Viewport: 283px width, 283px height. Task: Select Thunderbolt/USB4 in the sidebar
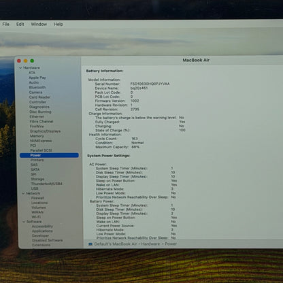pyautogui.click(x=46, y=184)
